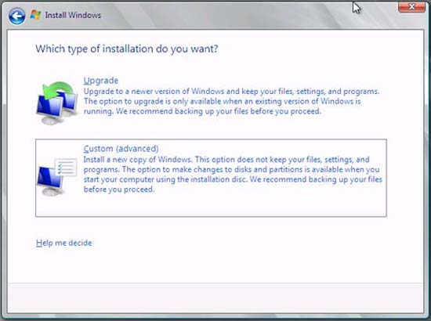Go back with the blue arrow button
Viewport: 431px width, 321px height.
tap(16, 16)
